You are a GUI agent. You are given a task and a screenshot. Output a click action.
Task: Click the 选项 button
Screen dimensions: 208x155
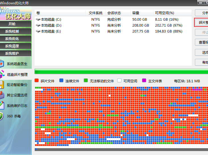coord(201,52)
